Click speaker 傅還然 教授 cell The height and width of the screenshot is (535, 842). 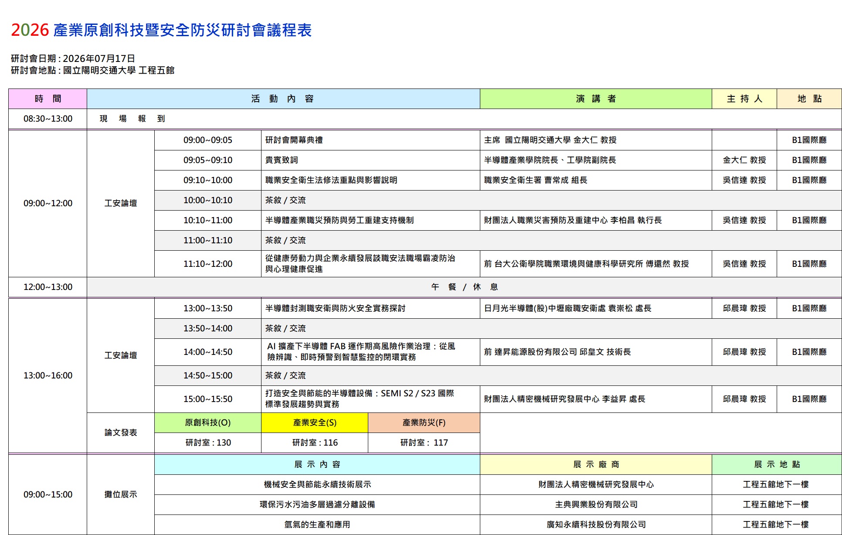pyautogui.click(x=596, y=264)
